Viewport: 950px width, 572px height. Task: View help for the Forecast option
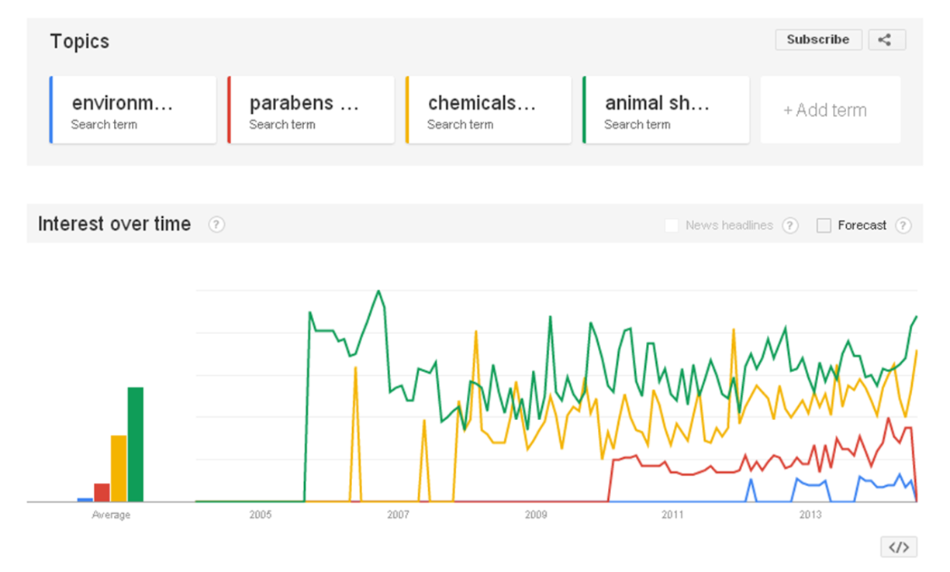click(x=903, y=226)
